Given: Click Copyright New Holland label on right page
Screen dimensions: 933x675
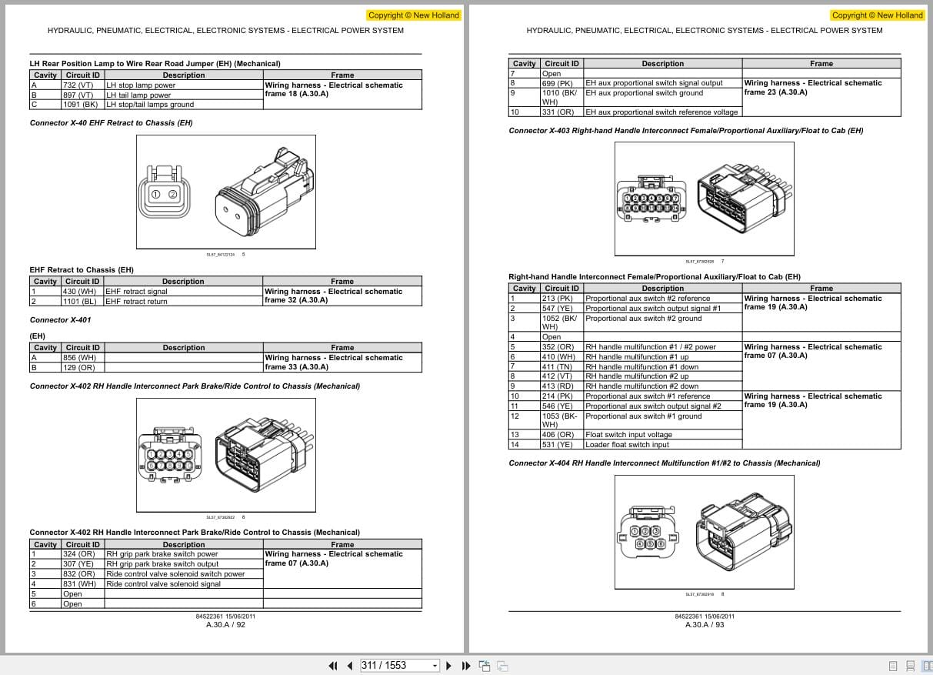Looking at the screenshot, I should point(878,15).
